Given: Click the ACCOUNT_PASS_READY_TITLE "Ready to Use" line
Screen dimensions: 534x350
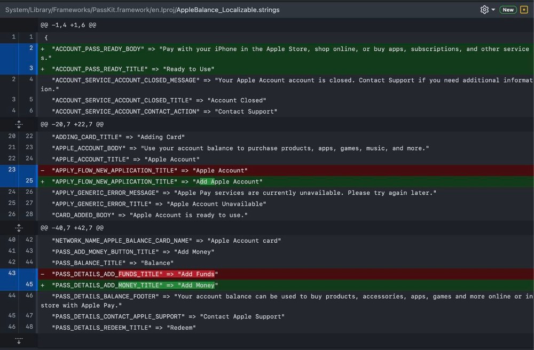Looking at the screenshot, I should [x=286, y=69].
